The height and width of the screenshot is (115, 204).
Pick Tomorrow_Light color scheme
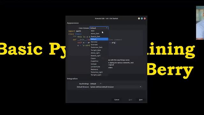click(x=99, y=72)
